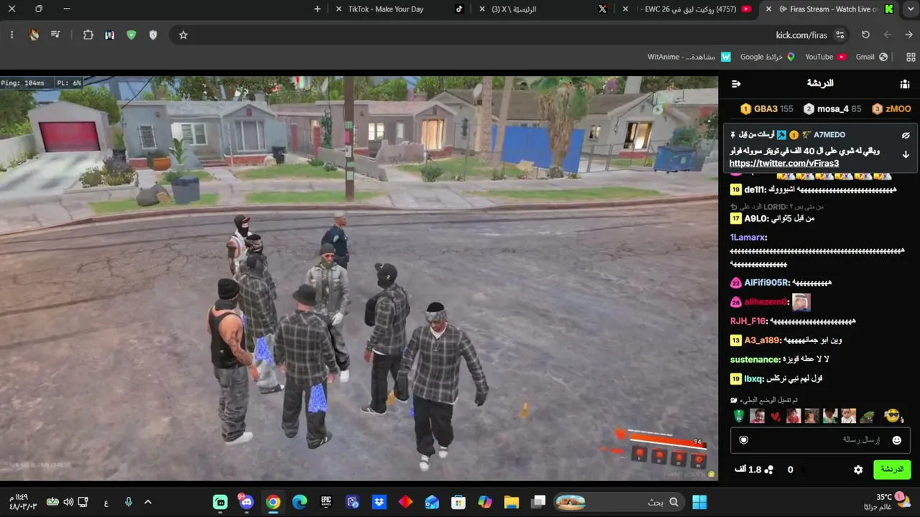Open Epic Games Launcher from taskbar

click(x=326, y=502)
